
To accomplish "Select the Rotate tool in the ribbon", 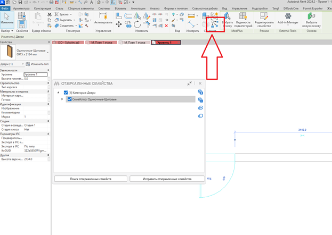I will (x=137, y=24).
